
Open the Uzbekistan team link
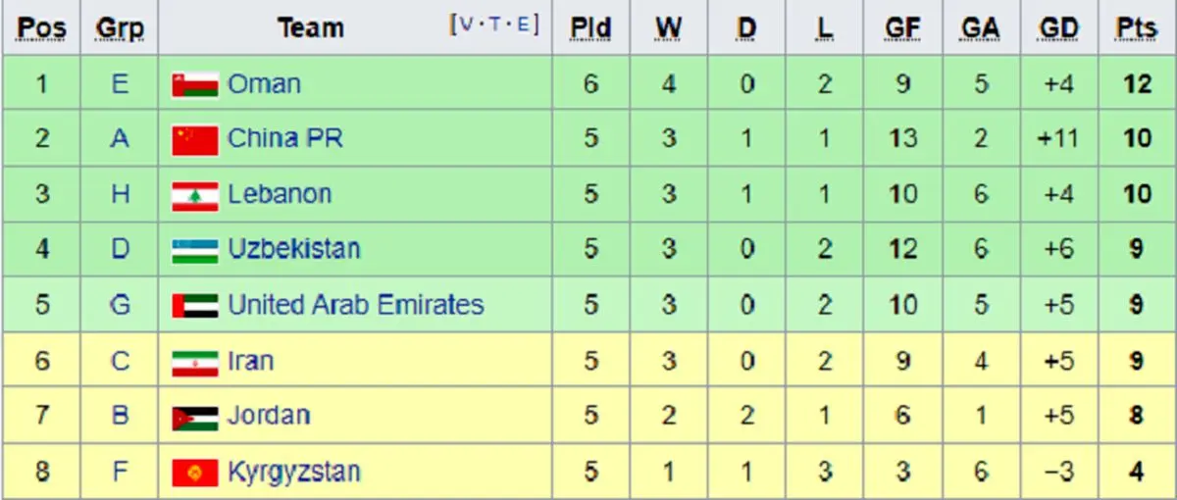(x=293, y=249)
